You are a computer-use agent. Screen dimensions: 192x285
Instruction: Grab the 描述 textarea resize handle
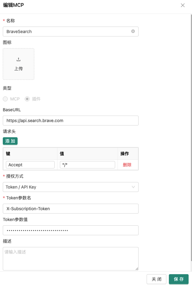[137, 269]
